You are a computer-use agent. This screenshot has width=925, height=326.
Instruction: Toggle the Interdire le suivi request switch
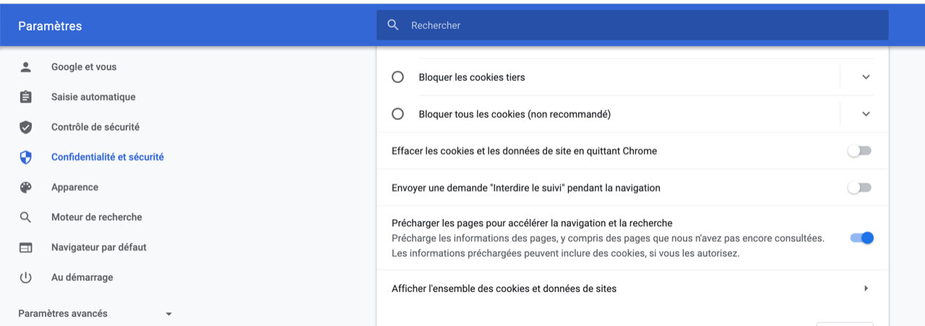(859, 188)
